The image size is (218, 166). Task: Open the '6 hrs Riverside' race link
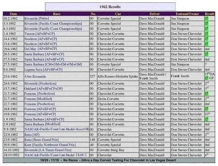[35, 77]
